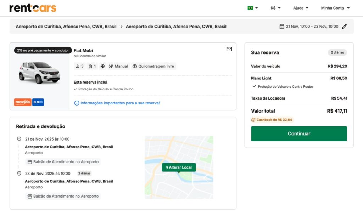Expand the Minha Conta menu
Image resolution: width=363 pixels, height=216 pixels.
(x=335, y=8)
